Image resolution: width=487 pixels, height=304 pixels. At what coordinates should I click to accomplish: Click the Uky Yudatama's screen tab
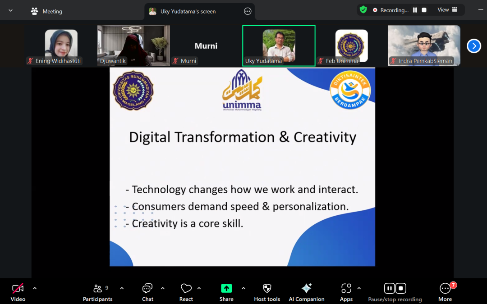point(199,11)
